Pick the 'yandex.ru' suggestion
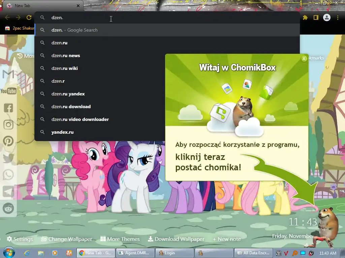Image resolution: width=345 pixels, height=258 pixels. [100, 132]
